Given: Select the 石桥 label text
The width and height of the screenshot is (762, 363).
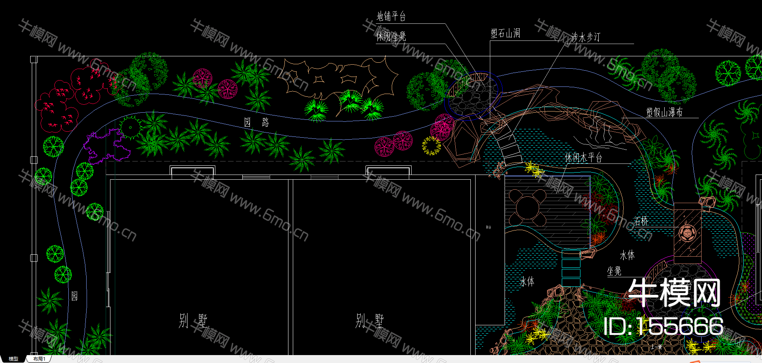Looking at the screenshot, I should pos(641,221).
